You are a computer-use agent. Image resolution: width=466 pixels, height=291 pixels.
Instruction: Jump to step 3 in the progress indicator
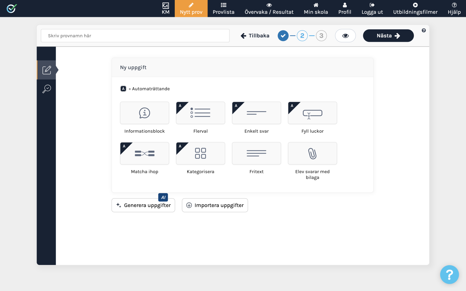point(321,36)
